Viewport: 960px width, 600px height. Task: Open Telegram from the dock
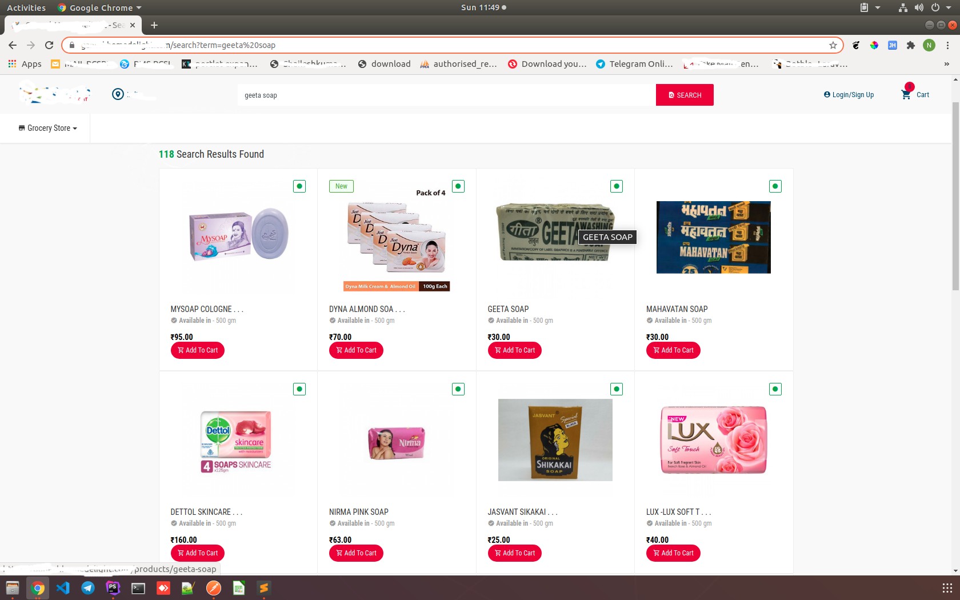click(x=88, y=588)
